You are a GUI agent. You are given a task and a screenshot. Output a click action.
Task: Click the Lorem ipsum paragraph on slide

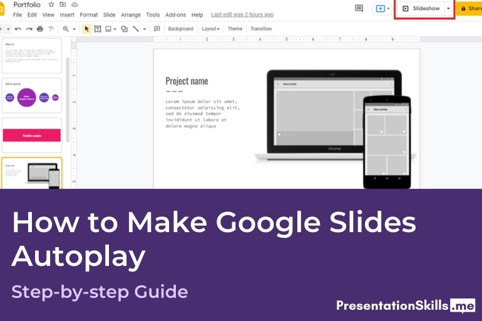203,114
